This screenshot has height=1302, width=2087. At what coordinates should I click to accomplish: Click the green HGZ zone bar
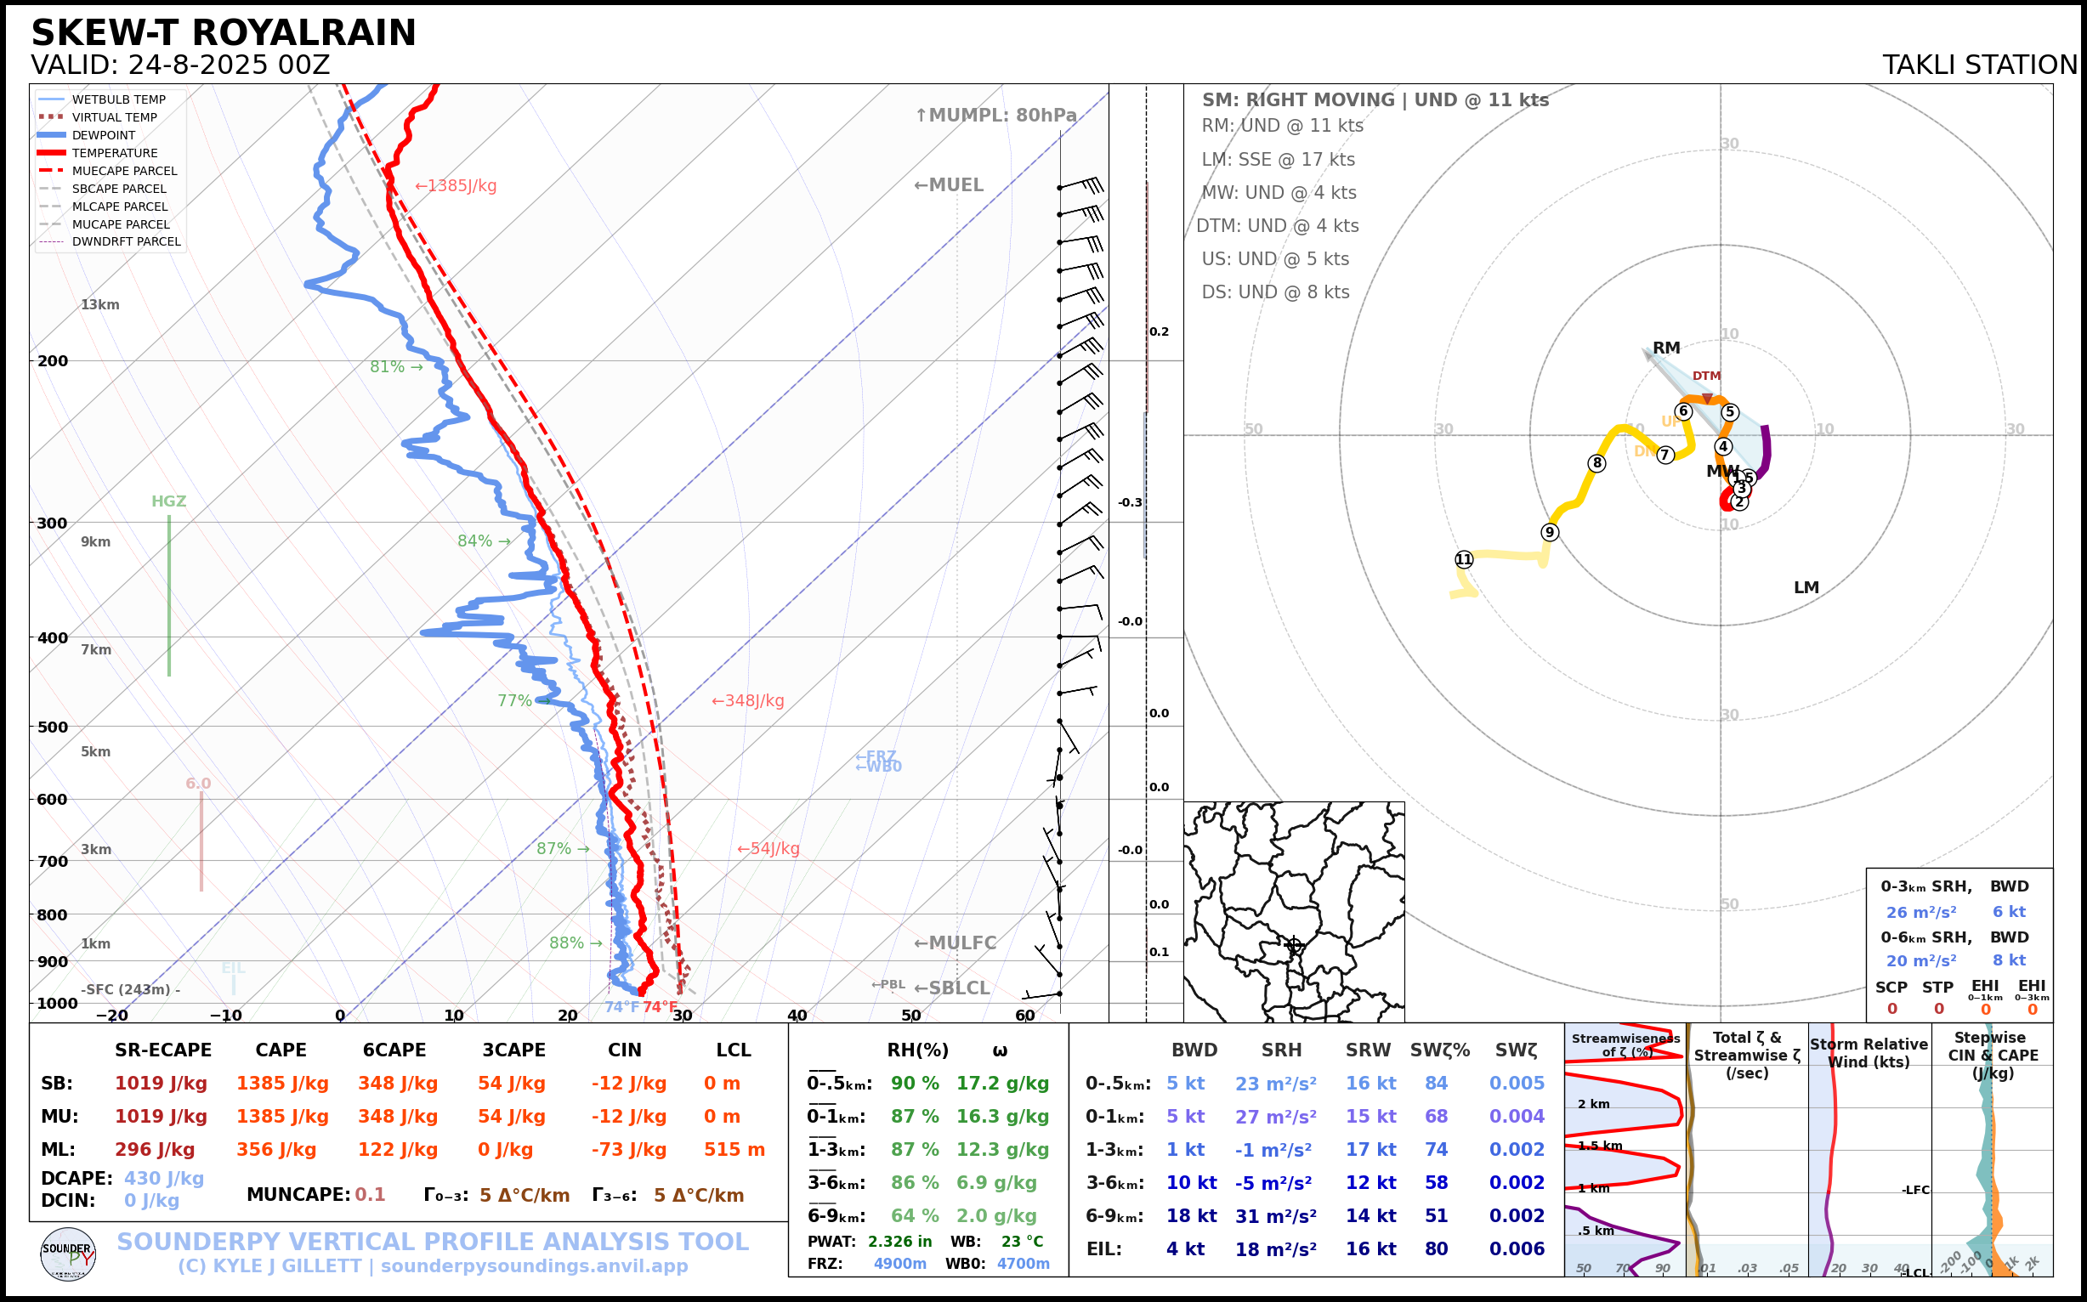pyautogui.click(x=169, y=594)
